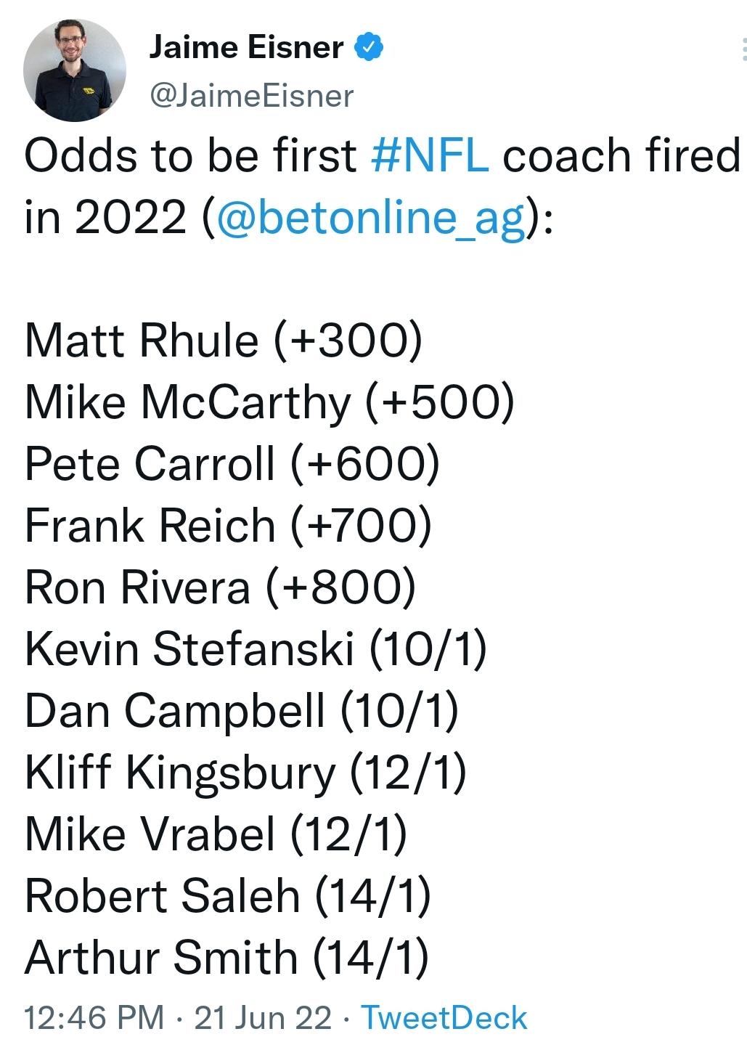
Task: Open the TweetDeck source link
Action: (444, 1017)
